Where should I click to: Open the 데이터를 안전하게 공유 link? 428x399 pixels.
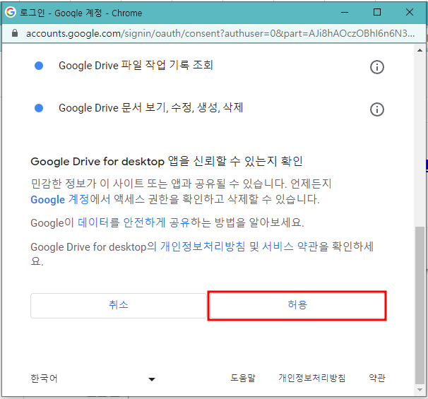point(134,222)
